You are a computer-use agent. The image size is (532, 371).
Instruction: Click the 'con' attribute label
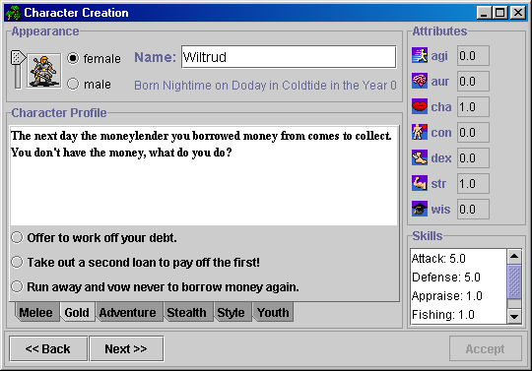pos(441,133)
